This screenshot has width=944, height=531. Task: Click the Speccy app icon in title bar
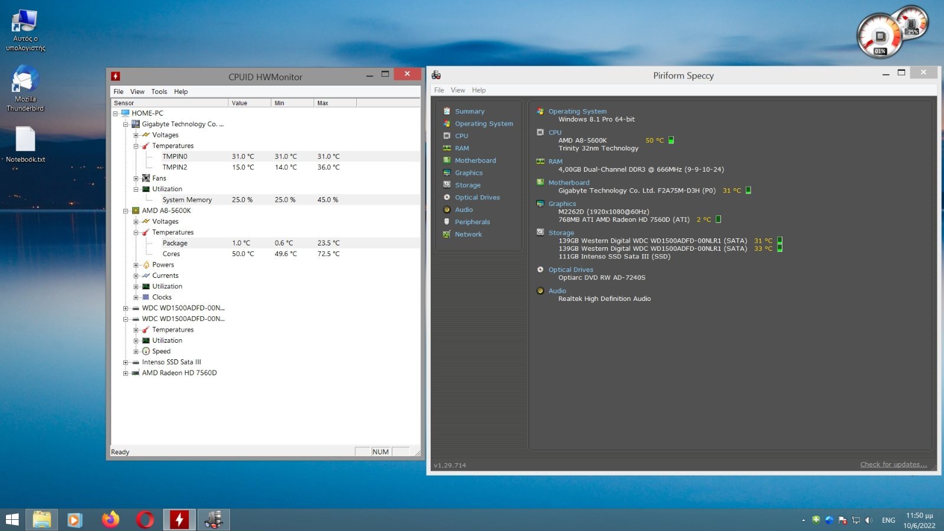[436, 75]
